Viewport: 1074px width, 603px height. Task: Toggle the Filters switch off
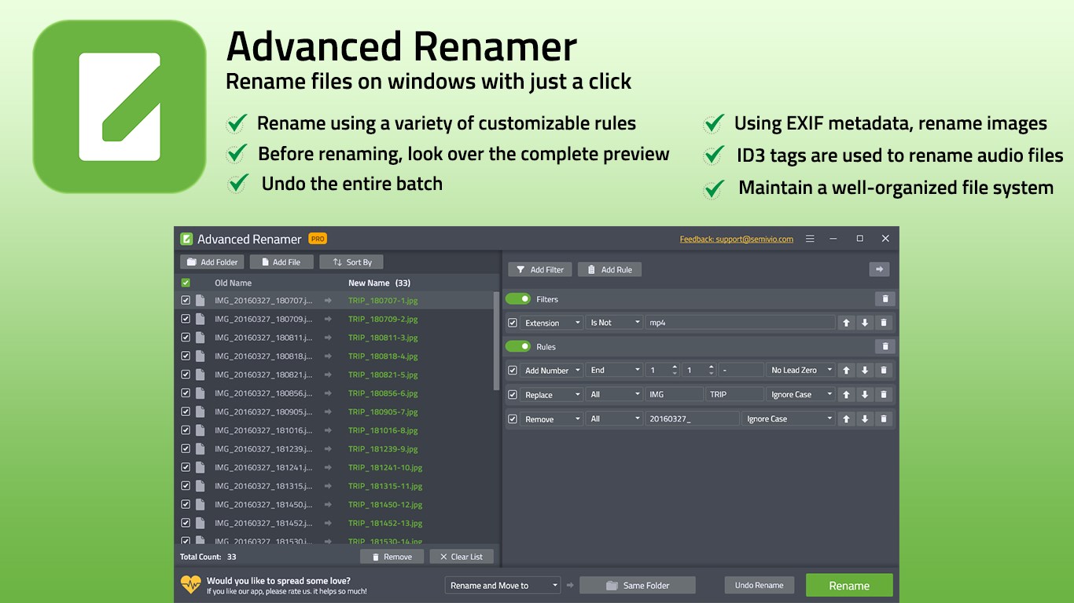pos(518,299)
